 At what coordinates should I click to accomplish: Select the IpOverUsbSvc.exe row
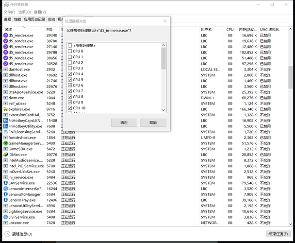pyautogui.click(x=145, y=172)
